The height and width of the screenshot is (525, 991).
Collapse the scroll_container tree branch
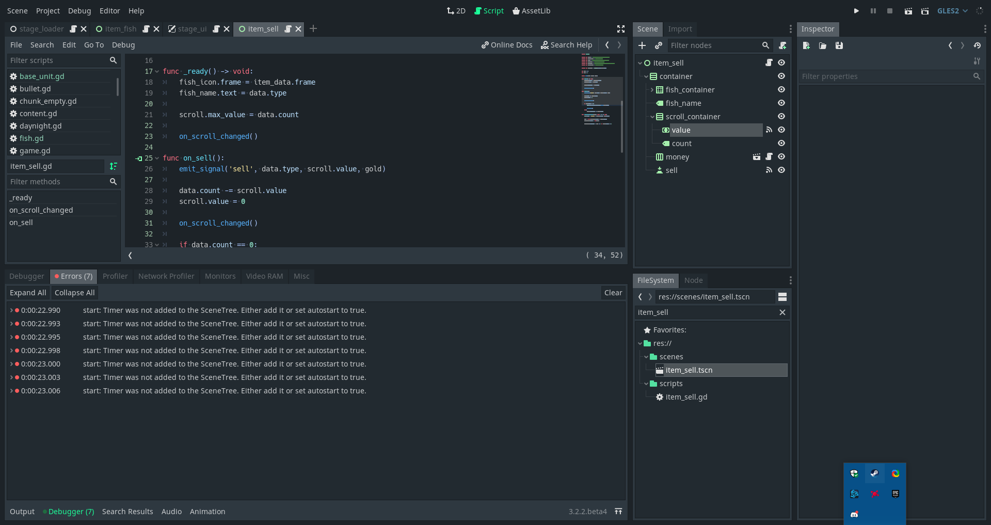pyautogui.click(x=652, y=117)
